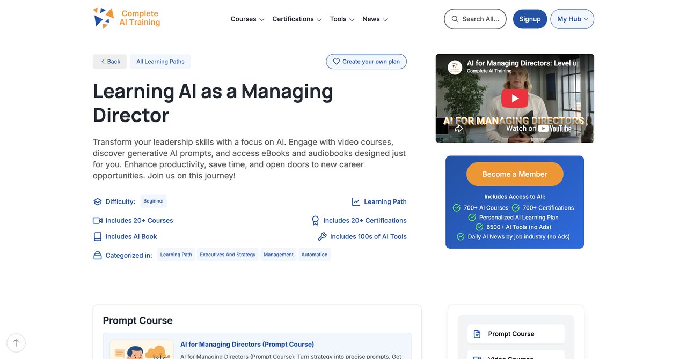The width and height of the screenshot is (687, 359).
Task: Open Includes AI Book link
Action: (x=131, y=236)
